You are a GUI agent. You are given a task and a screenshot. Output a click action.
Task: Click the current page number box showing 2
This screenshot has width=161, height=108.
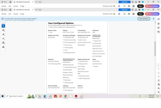click(159, 65)
